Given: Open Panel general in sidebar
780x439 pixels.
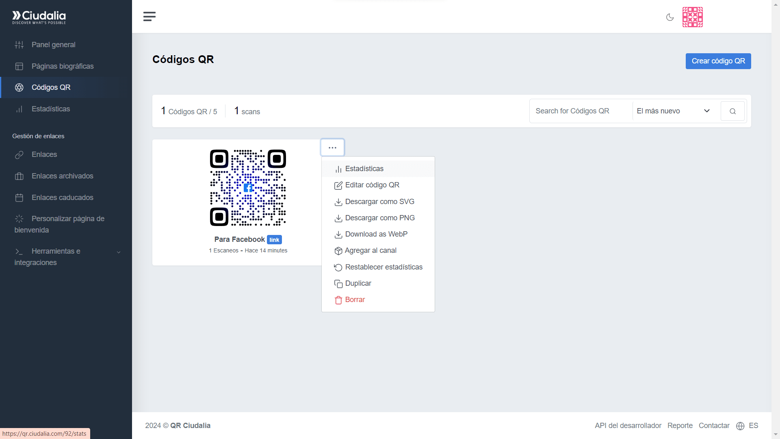Looking at the screenshot, I should (53, 45).
